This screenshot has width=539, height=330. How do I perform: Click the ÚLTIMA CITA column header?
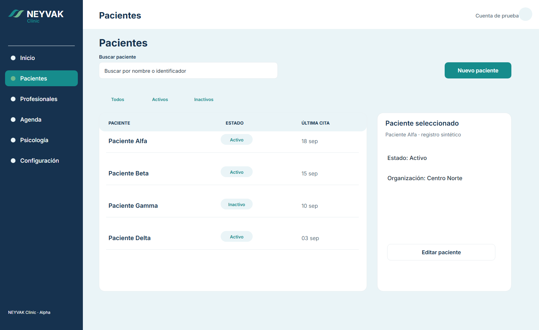[315, 123]
